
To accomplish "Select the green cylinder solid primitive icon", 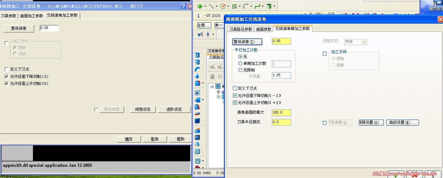I will pyautogui.click(x=269, y=6).
